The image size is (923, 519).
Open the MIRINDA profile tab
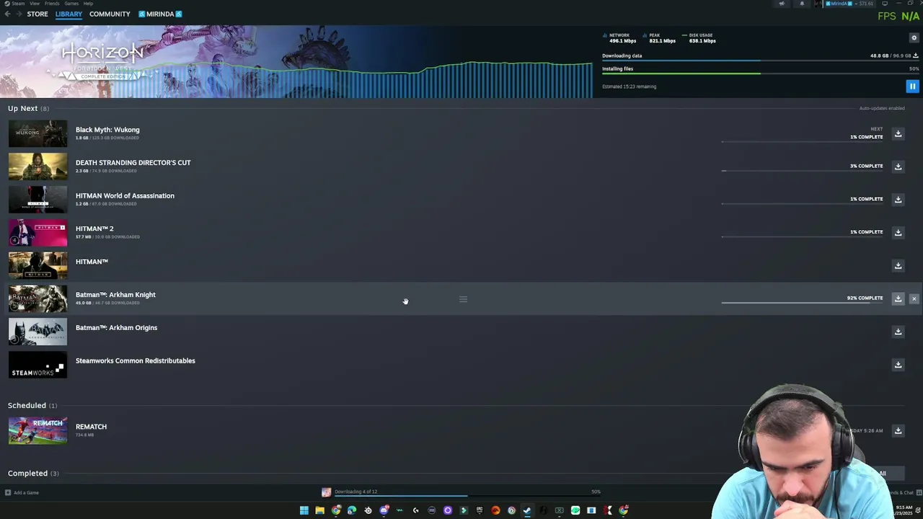pos(160,14)
